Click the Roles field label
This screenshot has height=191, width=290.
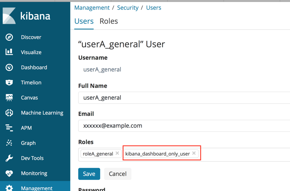[86, 142]
